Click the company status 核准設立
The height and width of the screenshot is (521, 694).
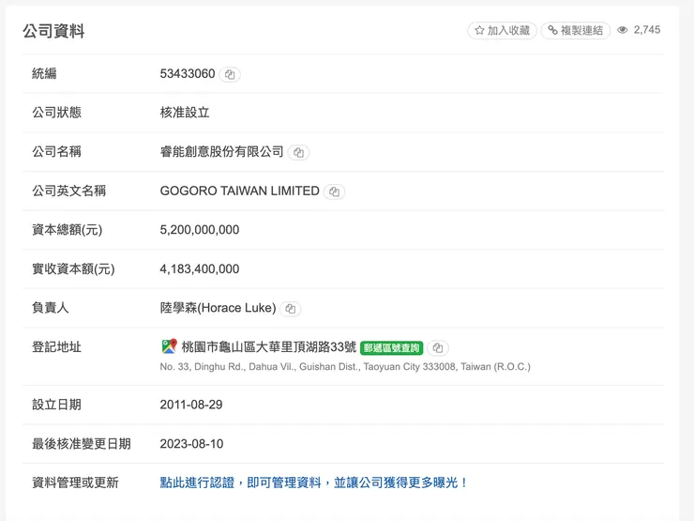pyautogui.click(x=185, y=113)
